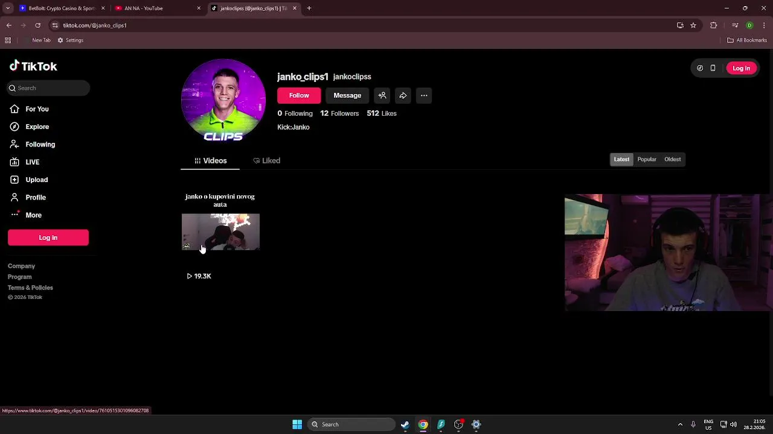The width and height of the screenshot is (773, 434).
Task: Open the 'janko o kupovini novog auta' video
Action: tap(220, 232)
